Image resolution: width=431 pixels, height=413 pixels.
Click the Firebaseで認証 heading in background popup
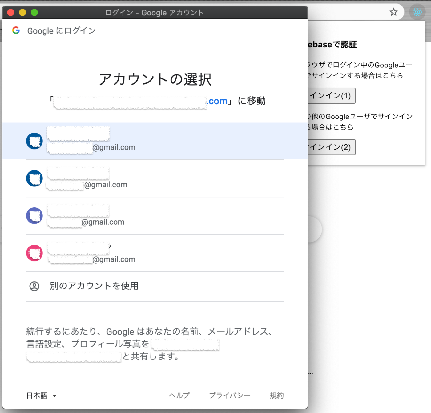coord(332,45)
